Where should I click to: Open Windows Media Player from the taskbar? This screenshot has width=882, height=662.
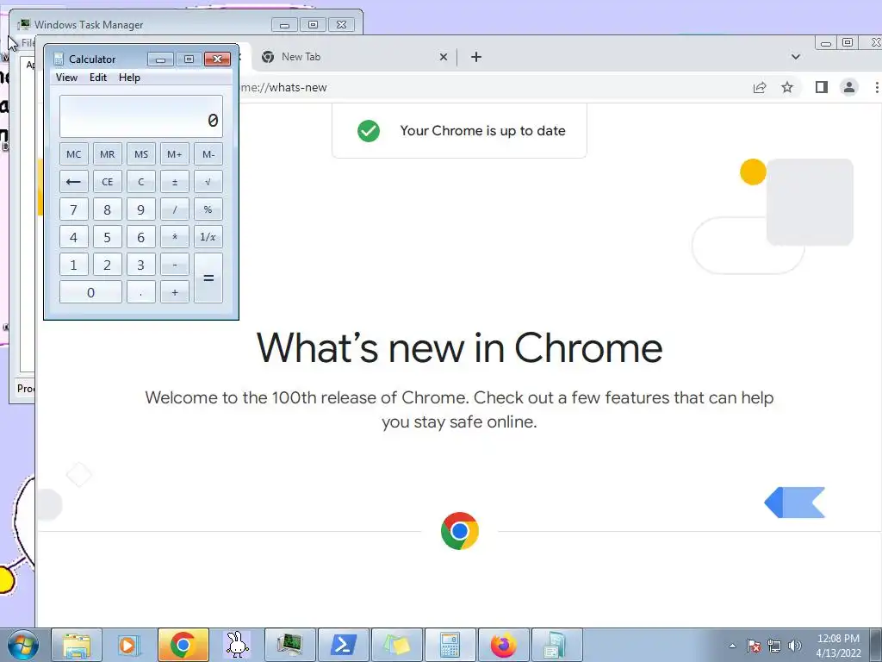click(128, 645)
